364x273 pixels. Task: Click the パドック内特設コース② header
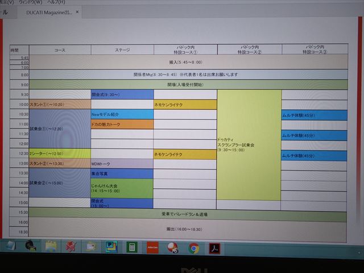[250, 49]
